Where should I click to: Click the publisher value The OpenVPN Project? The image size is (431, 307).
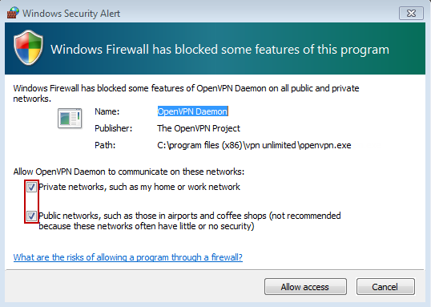pos(199,128)
